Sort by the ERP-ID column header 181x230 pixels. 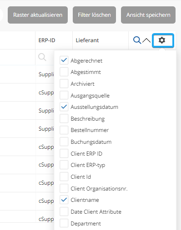click(47, 40)
